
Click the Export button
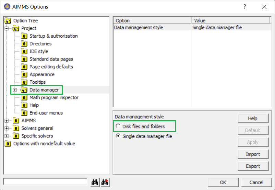[253, 166]
